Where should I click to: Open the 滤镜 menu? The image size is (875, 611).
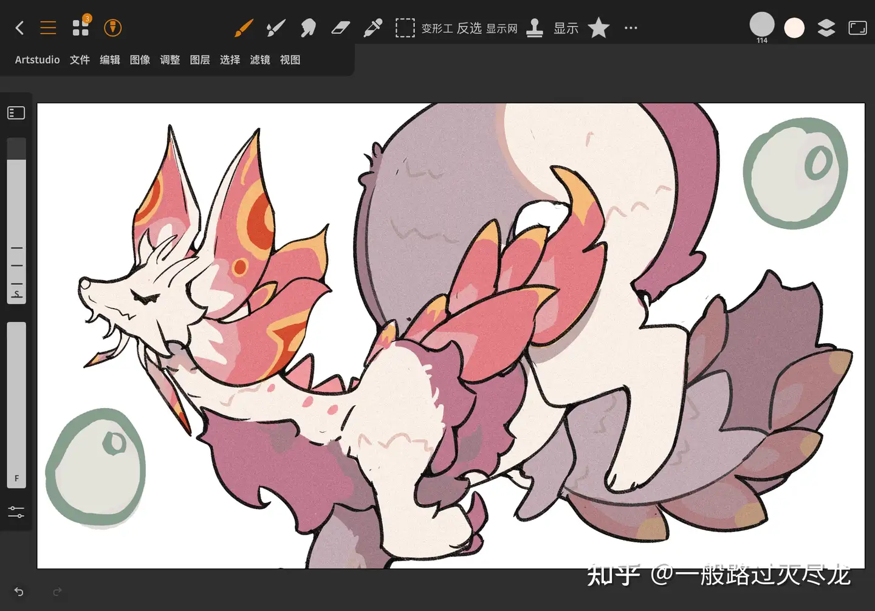[x=260, y=60]
